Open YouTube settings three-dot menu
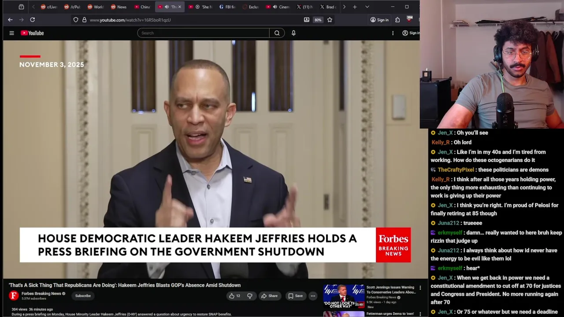 pos(393,33)
